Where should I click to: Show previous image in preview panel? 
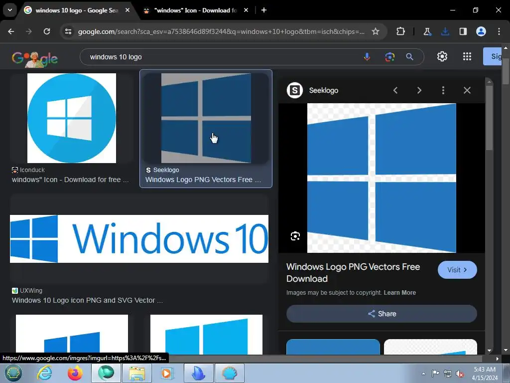click(395, 90)
